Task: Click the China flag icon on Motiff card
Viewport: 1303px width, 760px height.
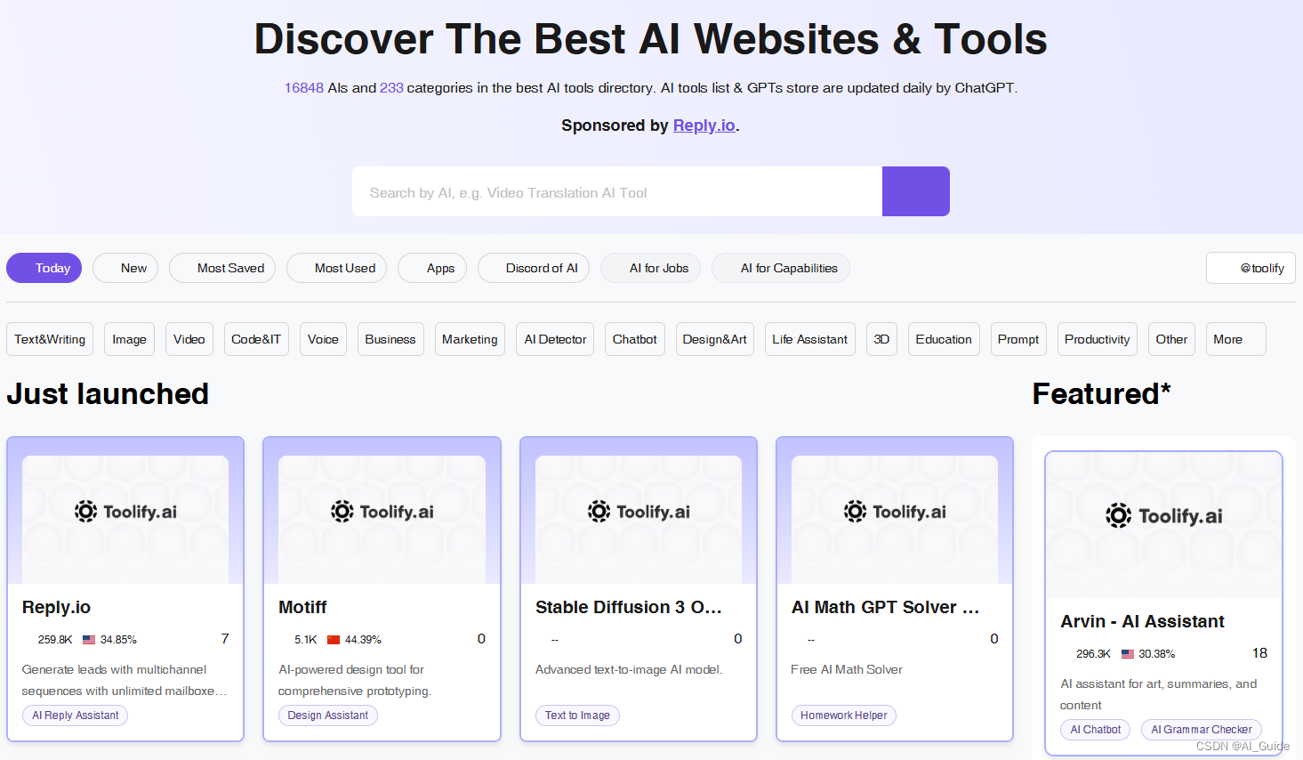Action: tap(334, 640)
